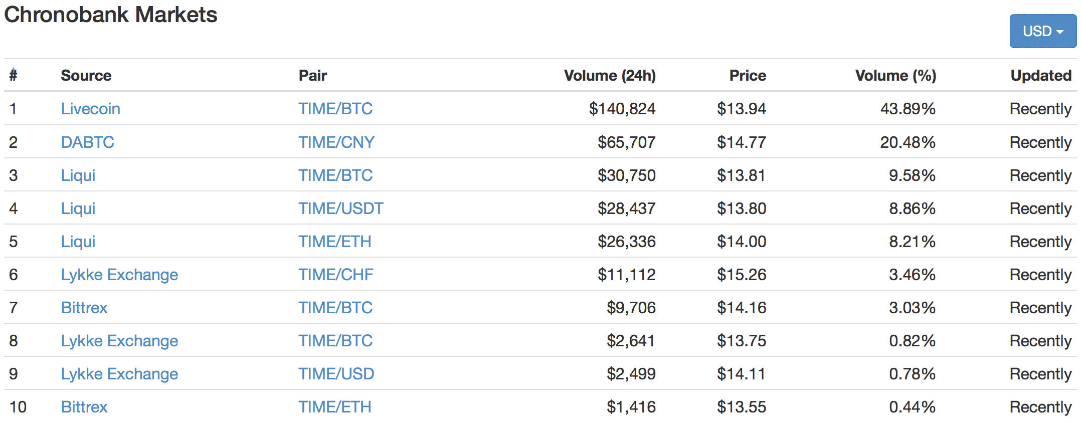Screen dimensions: 1081x422
Task: Select the $13.81 price cell
Action: (741, 175)
